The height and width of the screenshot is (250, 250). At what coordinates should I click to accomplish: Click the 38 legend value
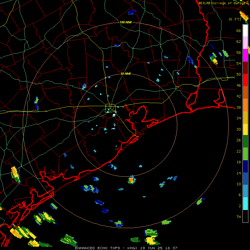[x=239, y=107]
